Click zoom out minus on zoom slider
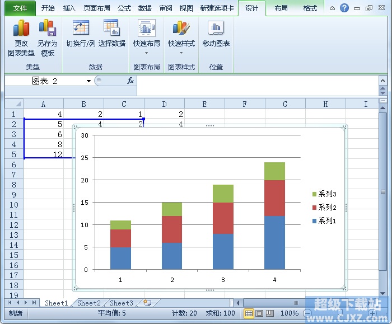The image size is (392, 324). 307,313
